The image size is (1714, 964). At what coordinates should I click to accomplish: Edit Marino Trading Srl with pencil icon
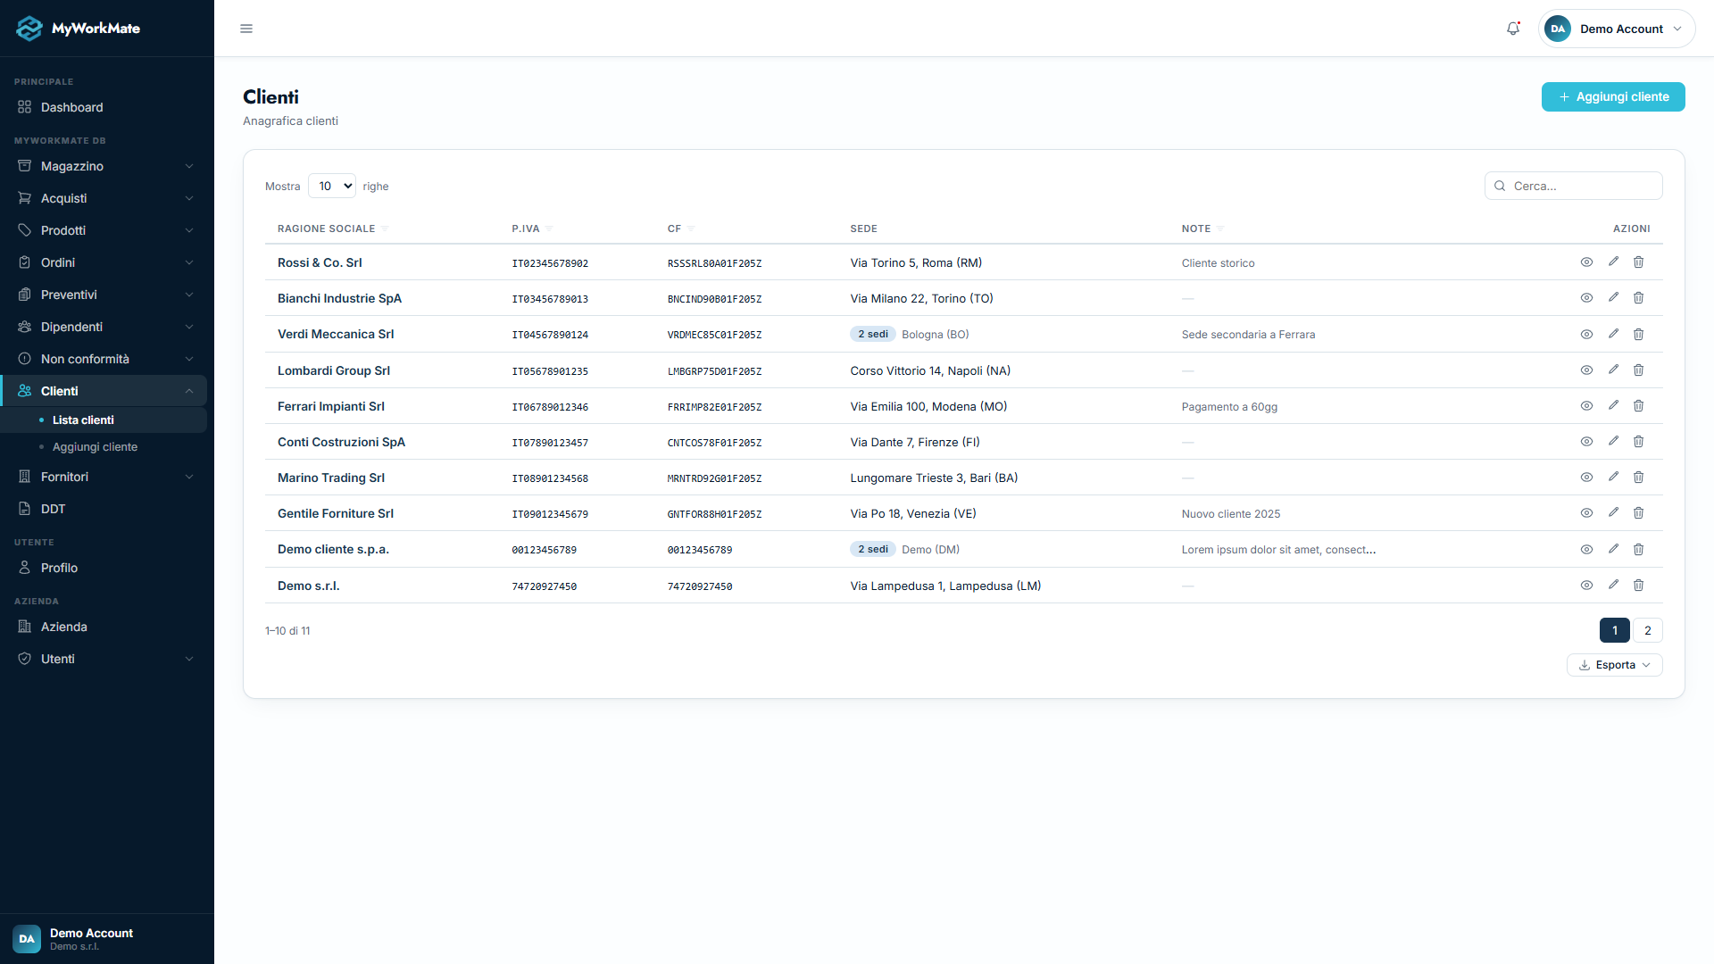point(1613,478)
